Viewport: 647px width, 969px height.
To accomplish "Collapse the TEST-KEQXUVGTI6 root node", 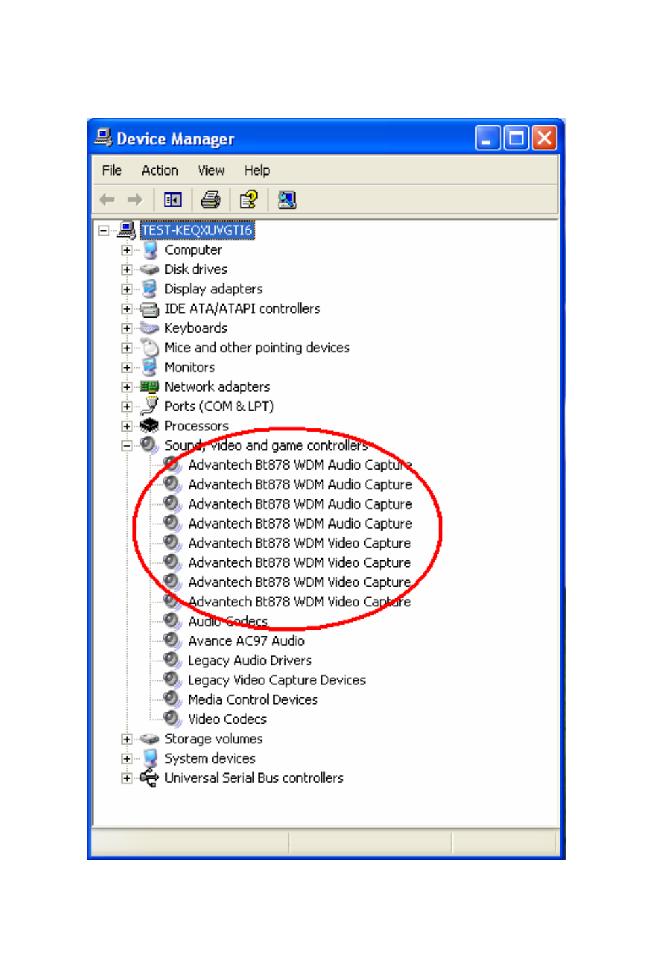I will point(104,230).
